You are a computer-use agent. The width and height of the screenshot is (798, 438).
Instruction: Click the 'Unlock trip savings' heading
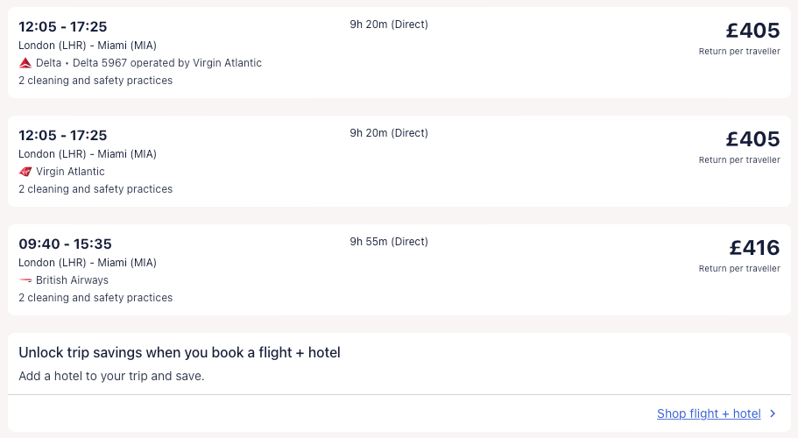180,353
